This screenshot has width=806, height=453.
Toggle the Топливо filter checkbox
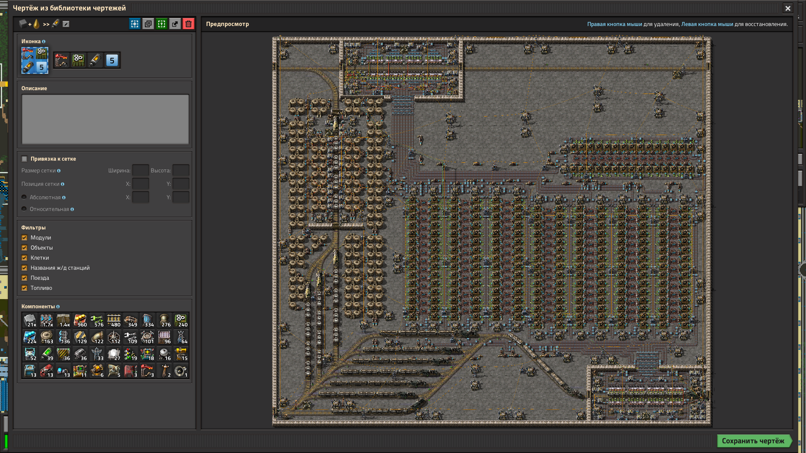click(24, 288)
